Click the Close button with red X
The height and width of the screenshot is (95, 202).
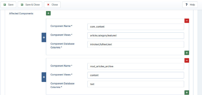coord(52,5)
